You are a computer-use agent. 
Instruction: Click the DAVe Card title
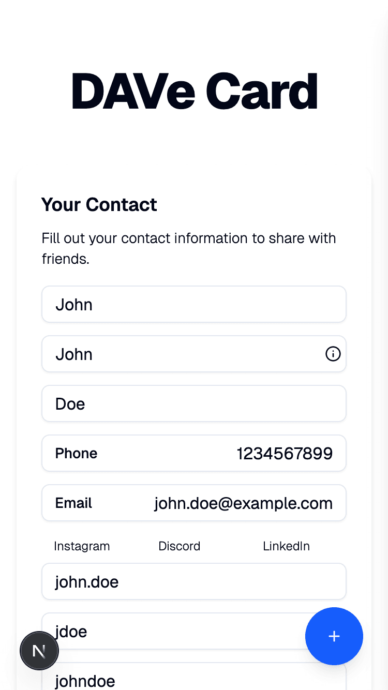click(x=194, y=92)
